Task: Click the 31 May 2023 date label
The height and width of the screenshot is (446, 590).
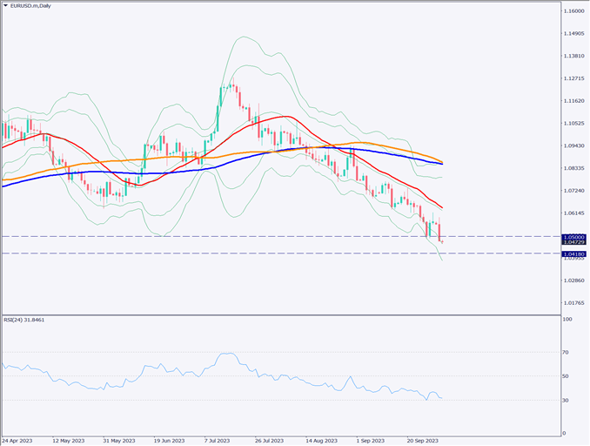Action: pyautogui.click(x=120, y=441)
